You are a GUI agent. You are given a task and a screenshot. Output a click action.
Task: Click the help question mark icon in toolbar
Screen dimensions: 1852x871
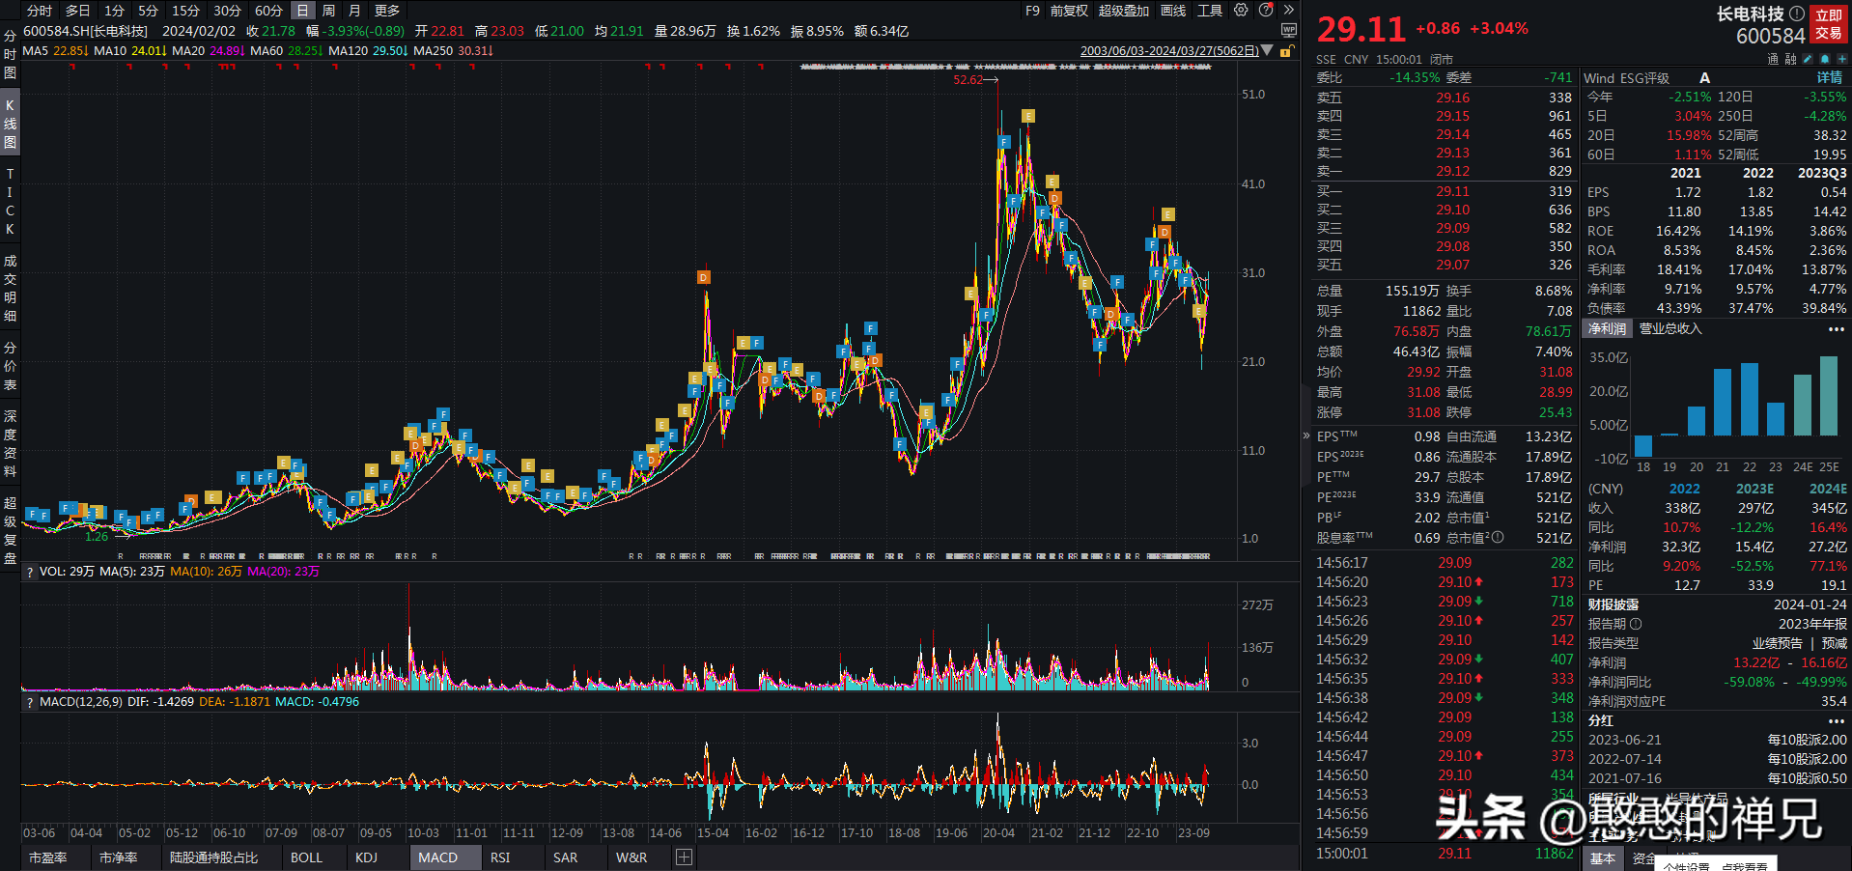point(1266,11)
